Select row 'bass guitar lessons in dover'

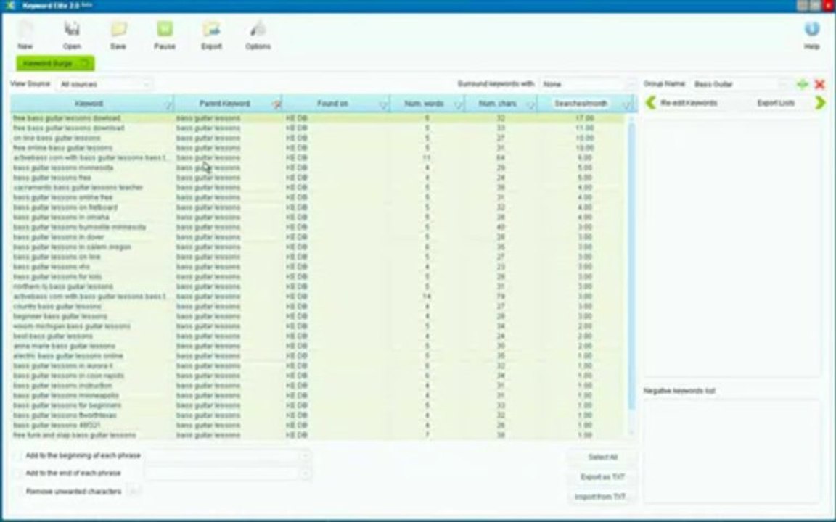tap(318, 237)
